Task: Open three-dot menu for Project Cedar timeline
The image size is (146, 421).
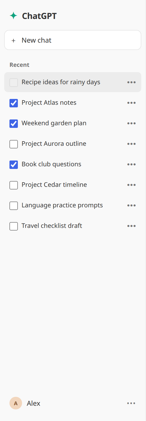Action: [x=131, y=185]
